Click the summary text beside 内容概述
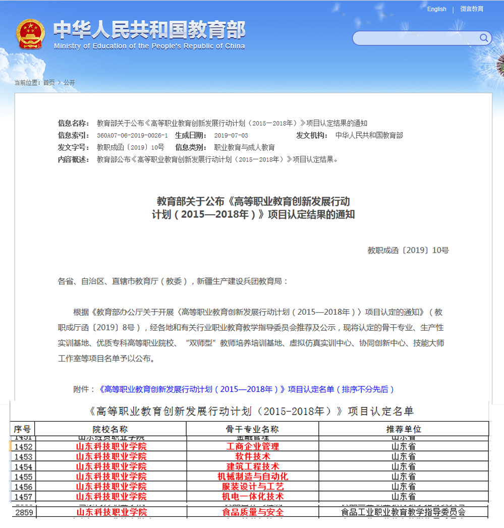This screenshot has width=504, height=528. point(217,160)
